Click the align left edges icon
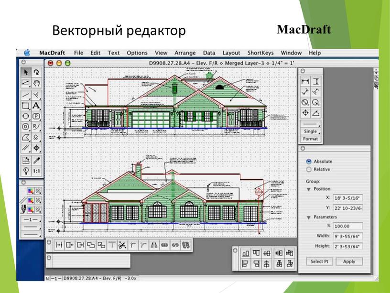Viewport: 390px width, 293px height. pyautogui.click(x=246, y=264)
